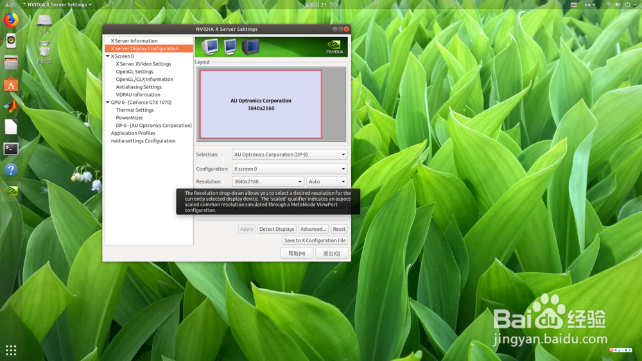
Task: Click the 活动 Activities button
Action: (8, 5)
